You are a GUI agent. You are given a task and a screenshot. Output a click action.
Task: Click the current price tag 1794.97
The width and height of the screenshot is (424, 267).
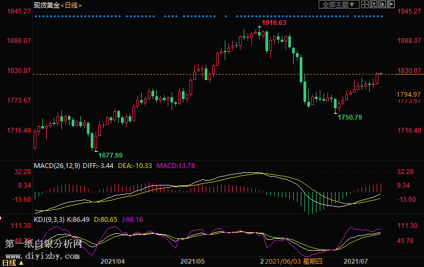(409, 95)
